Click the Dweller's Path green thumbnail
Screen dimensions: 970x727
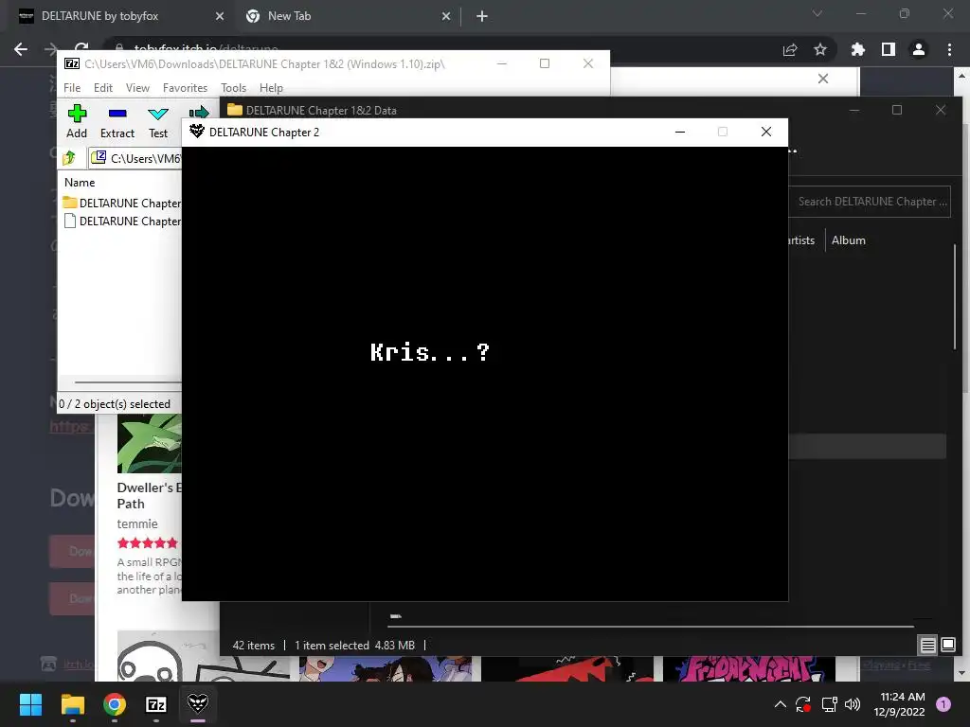click(x=149, y=443)
